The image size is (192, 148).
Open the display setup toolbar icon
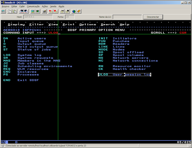point(33,11)
